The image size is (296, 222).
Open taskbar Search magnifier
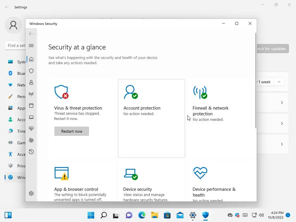tap(104, 215)
